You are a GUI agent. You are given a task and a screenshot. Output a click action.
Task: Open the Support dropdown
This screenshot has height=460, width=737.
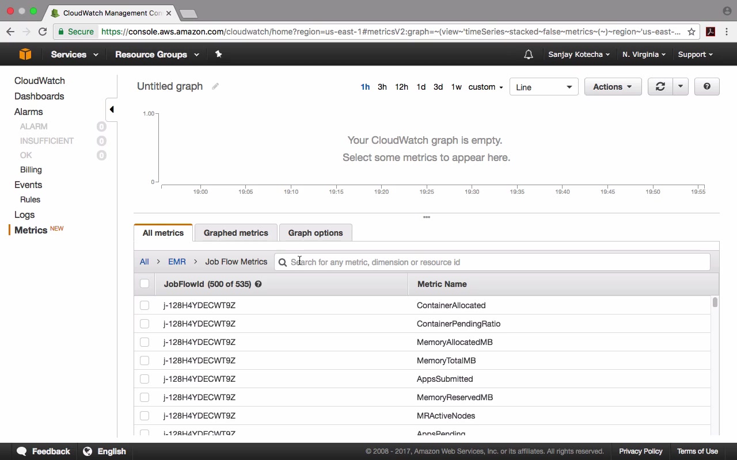click(695, 55)
